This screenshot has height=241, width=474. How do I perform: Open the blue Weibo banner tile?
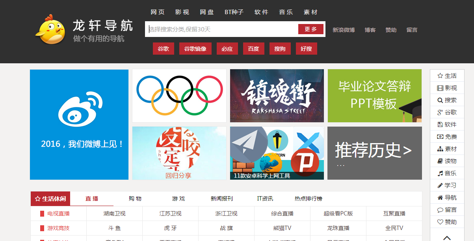pyautogui.click(x=79, y=125)
